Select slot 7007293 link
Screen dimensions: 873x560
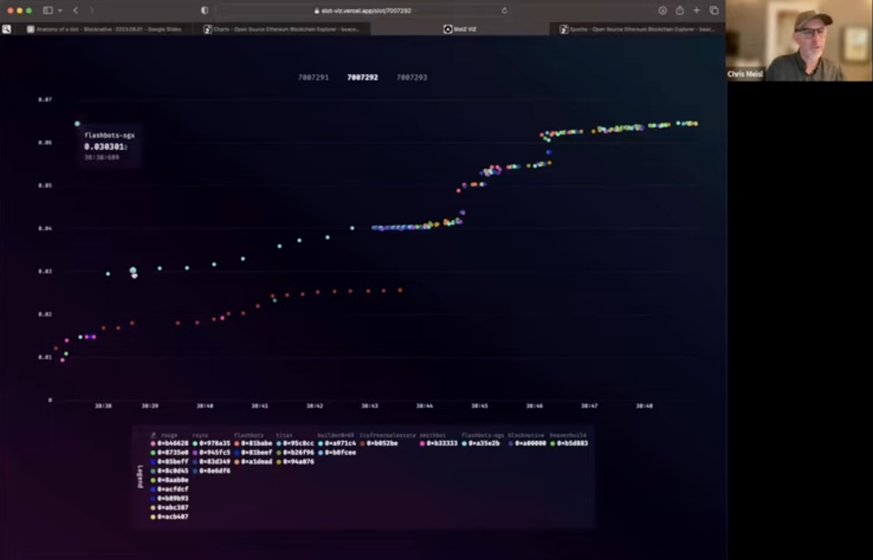(412, 77)
